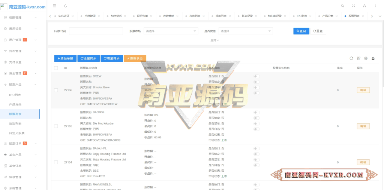This screenshot has height=190, width=384.
Task: Switch to 存款列表 tab
Action: click(195, 16)
